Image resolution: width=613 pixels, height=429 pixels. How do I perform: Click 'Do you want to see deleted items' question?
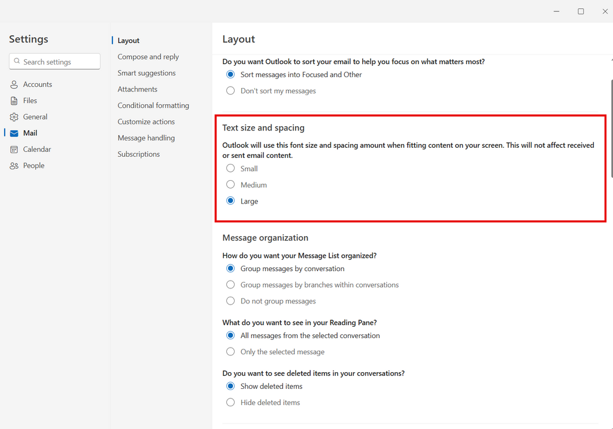[x=314, y=373]
